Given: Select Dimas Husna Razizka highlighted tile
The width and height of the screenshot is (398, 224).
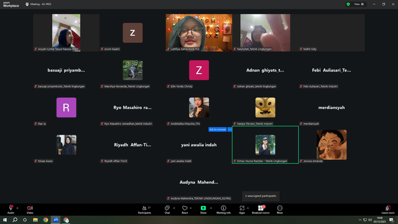Looking at the screenshot, I should 266,145.
